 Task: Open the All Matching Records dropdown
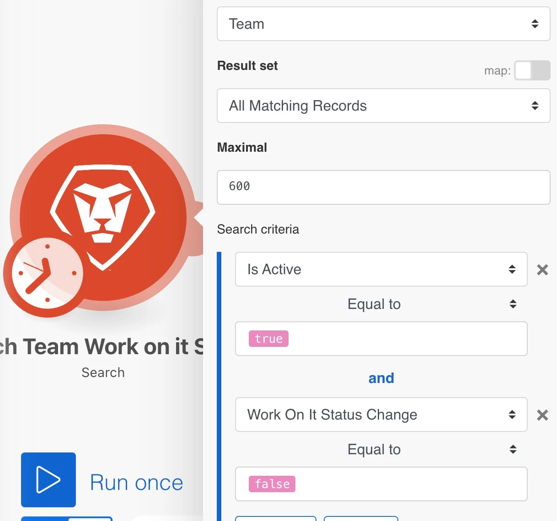(x=383, y=106)
